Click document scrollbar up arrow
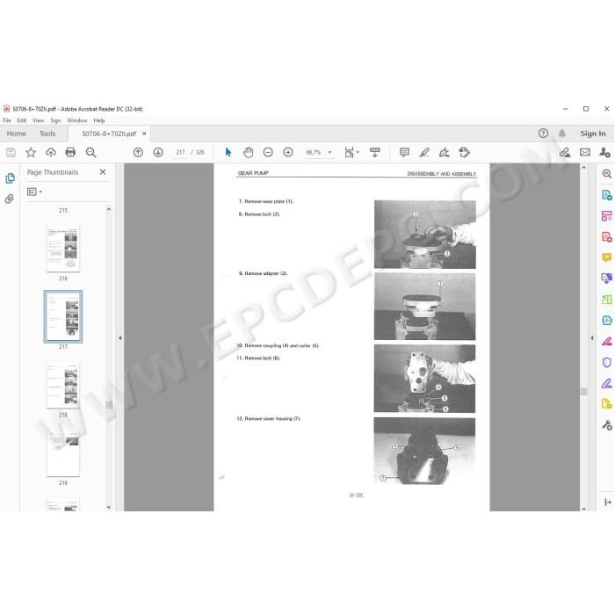The image size is (615, 615). [x=583, y=168]
